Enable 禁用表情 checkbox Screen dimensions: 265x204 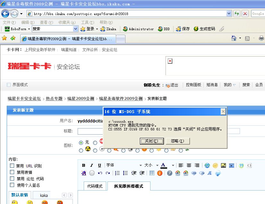click(12, 172)
